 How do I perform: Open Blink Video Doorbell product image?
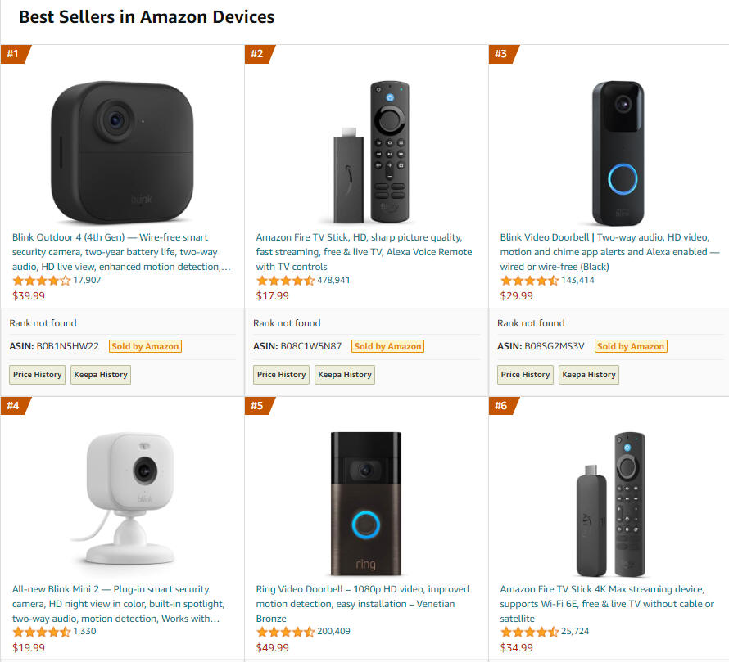click(x=618, y=153)
